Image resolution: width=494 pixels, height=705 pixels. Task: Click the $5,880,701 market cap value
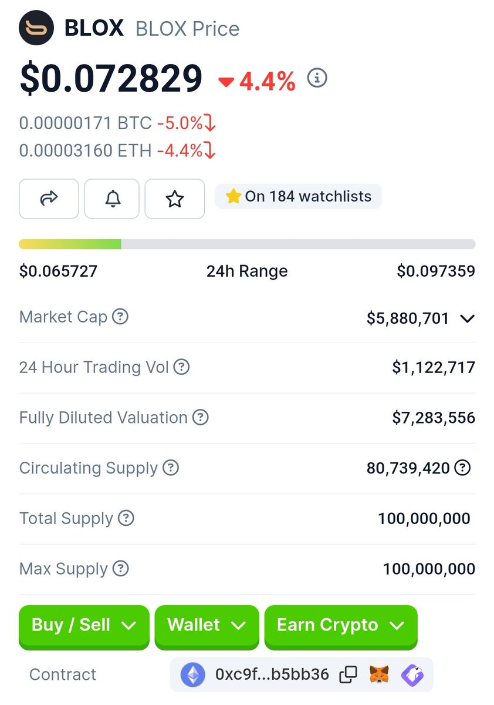coord(408,318)
